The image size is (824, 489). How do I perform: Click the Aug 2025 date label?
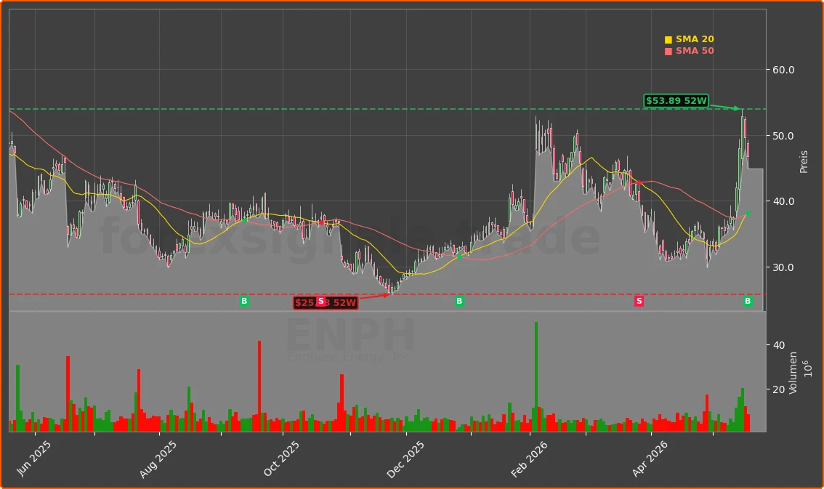(x=158, y=460)
